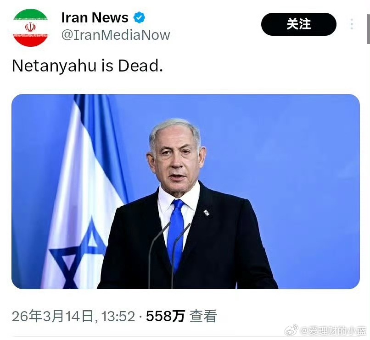Click the 查看 views label
The height and width of the screenshot is (340, 370).
click(x=203, y=316)
